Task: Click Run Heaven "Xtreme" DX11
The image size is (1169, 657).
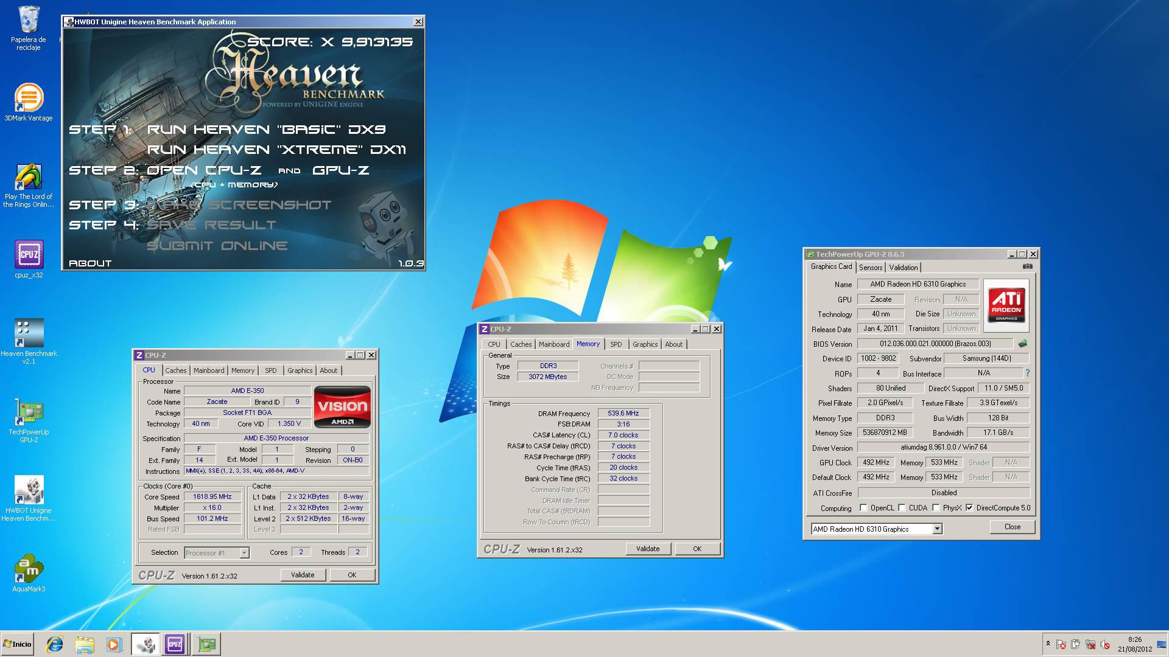Action: 276,150
